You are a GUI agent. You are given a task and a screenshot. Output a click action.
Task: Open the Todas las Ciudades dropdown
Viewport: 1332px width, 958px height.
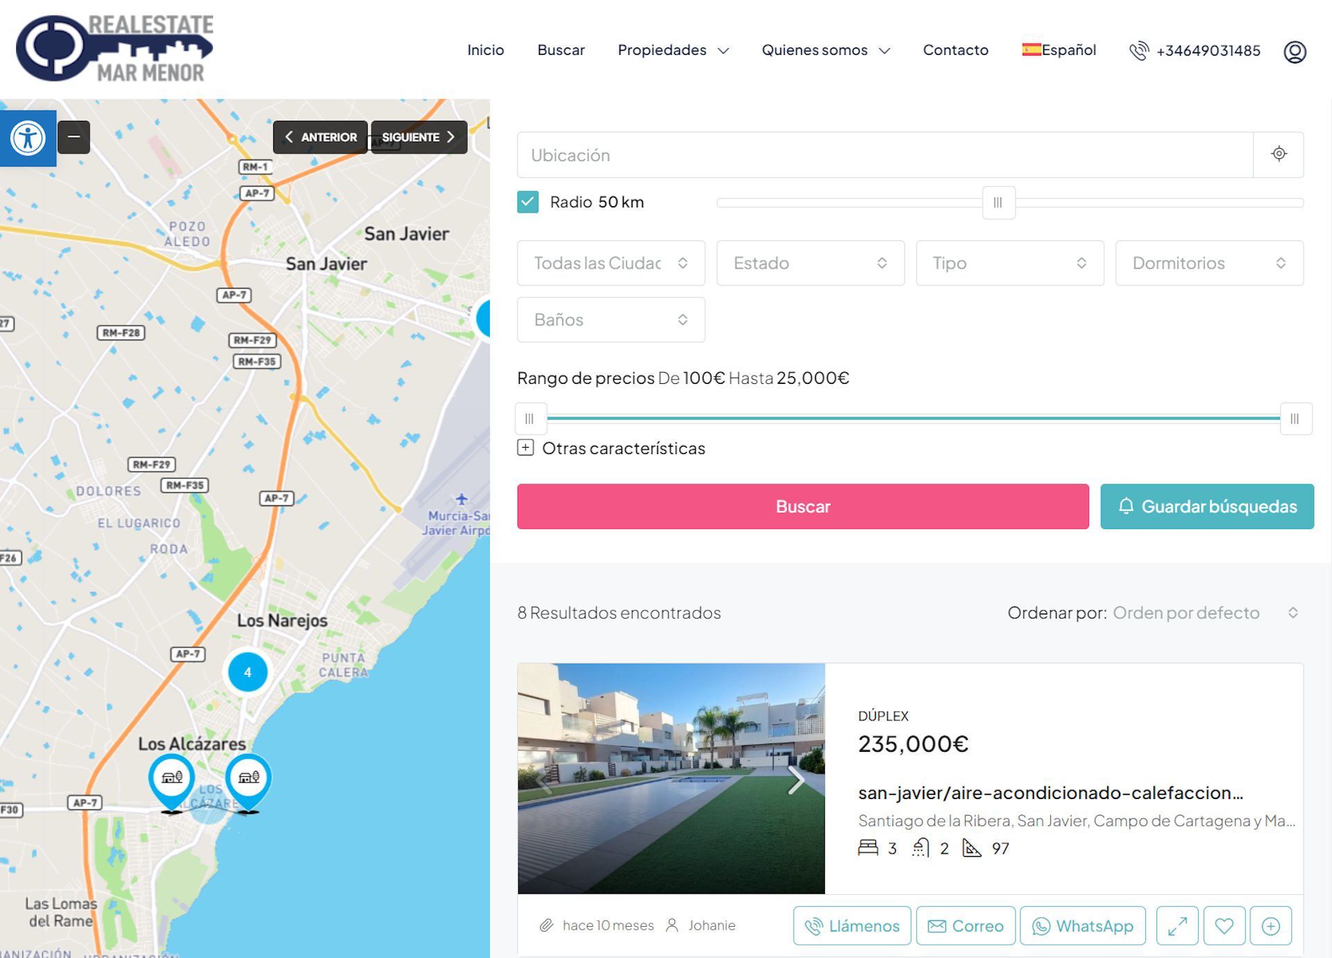611,263
